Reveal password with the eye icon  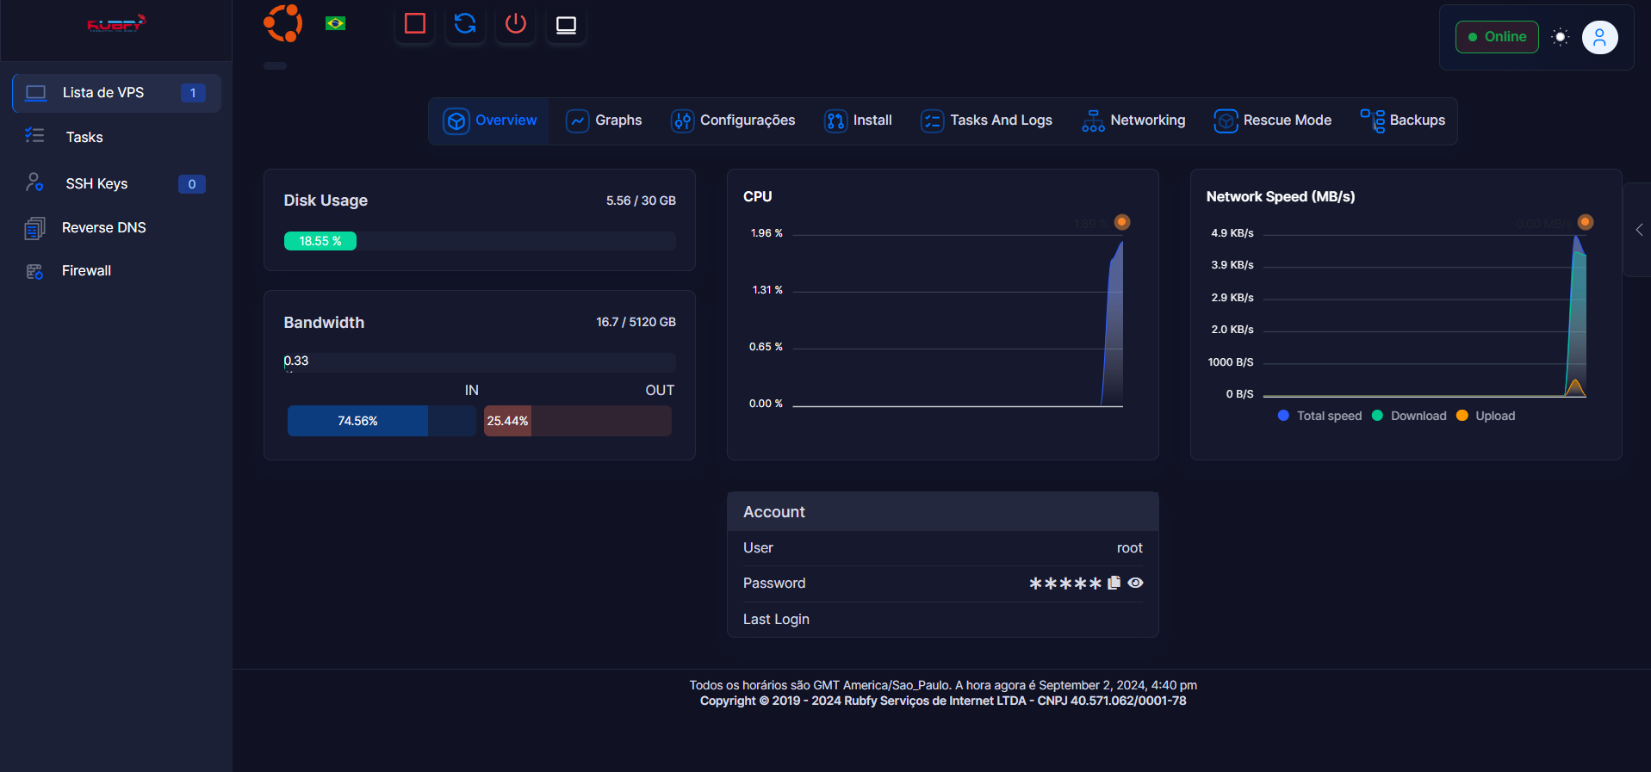(x=1135, y=583)
